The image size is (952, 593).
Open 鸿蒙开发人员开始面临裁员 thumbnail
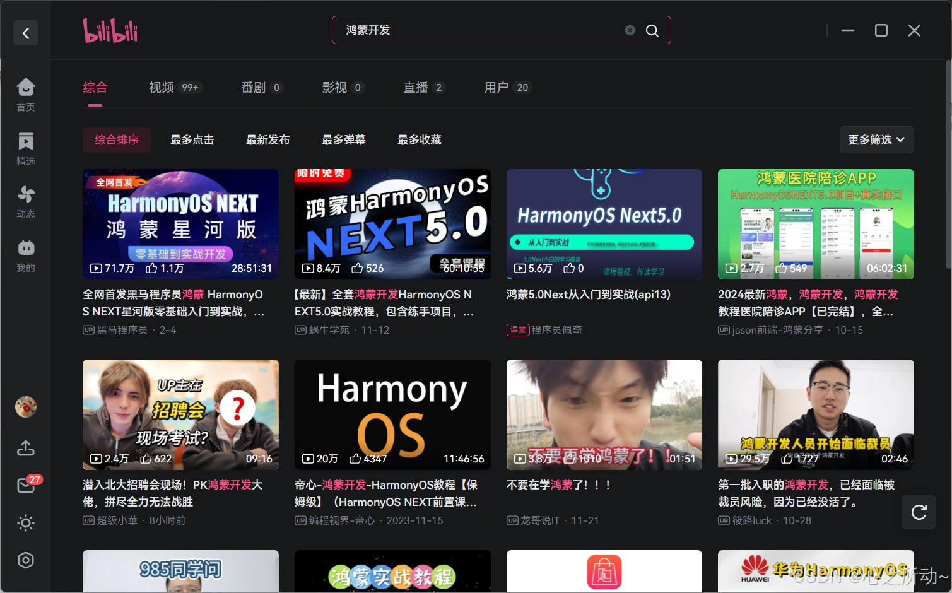pyautogui.click(x=816, y=414)
